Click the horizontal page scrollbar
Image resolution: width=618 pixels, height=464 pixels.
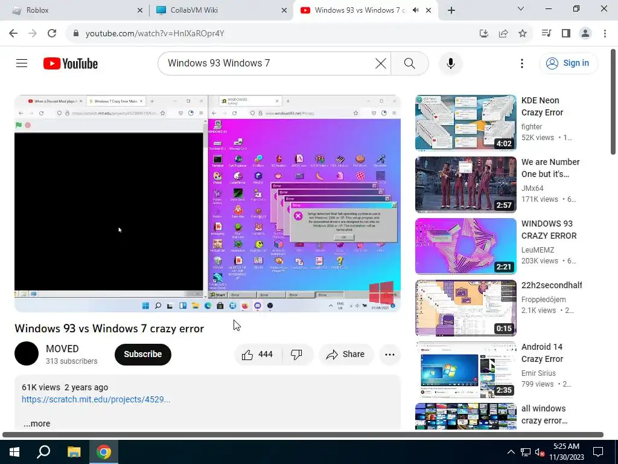(x=303, y=434)
